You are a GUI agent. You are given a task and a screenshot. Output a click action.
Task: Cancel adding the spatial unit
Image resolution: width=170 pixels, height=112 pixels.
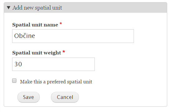coord(65,97)
